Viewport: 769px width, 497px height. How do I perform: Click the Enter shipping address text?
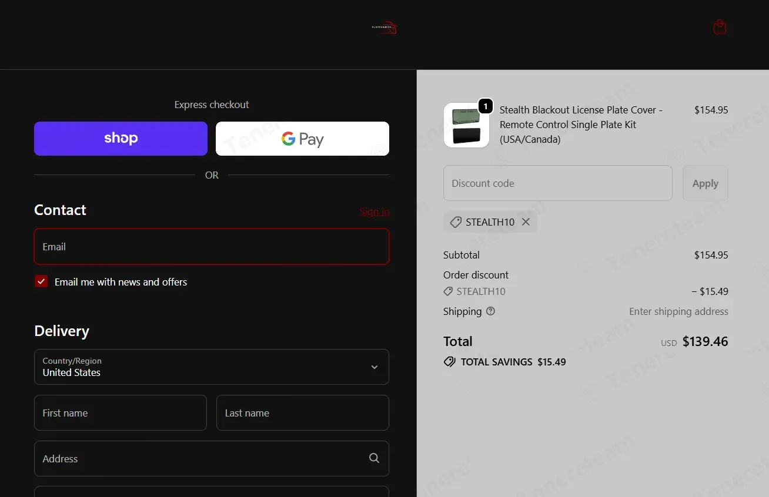coord(678,311)
